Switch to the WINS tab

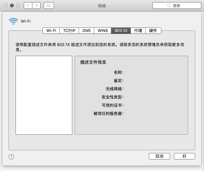point(102,30)
